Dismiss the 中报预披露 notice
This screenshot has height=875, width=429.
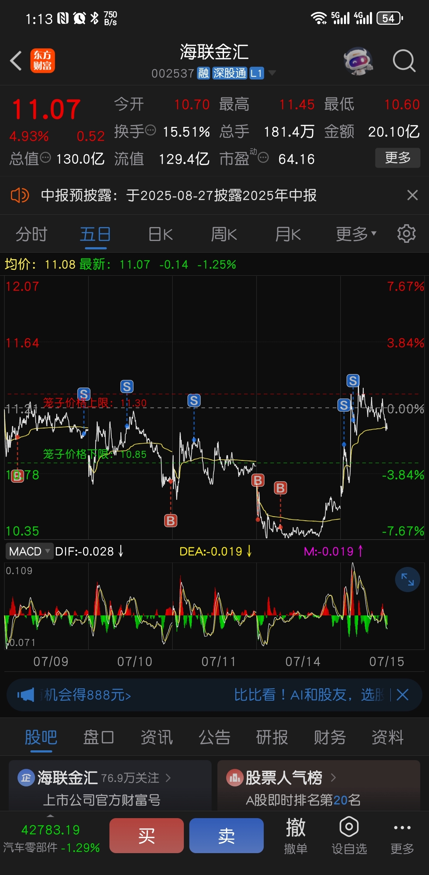tap(412, 195)
